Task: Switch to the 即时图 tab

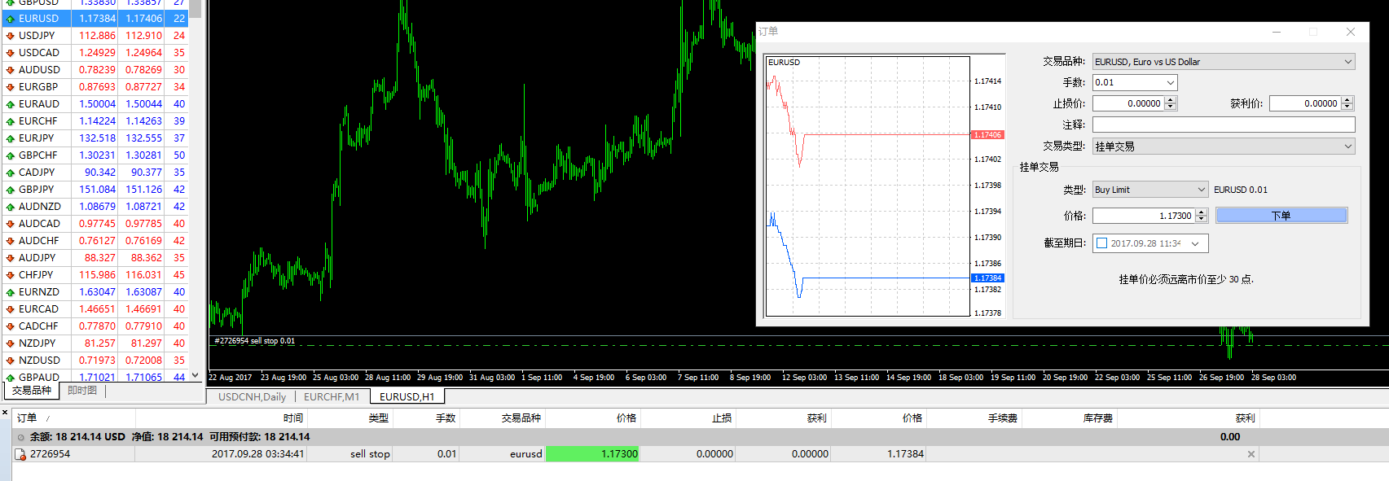Action: (x=82, y=391)
